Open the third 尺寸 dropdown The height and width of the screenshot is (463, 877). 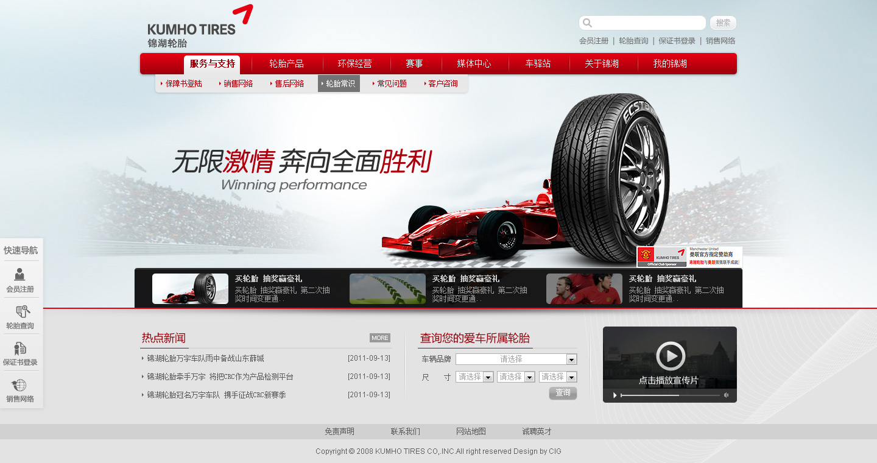(x=558, y=377)
